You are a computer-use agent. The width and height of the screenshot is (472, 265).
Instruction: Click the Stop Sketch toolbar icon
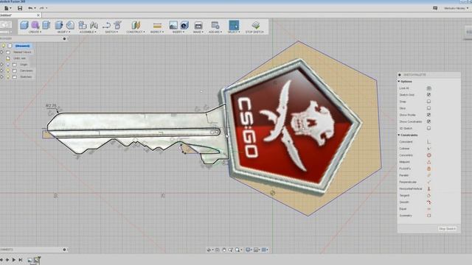click(256, 25)
